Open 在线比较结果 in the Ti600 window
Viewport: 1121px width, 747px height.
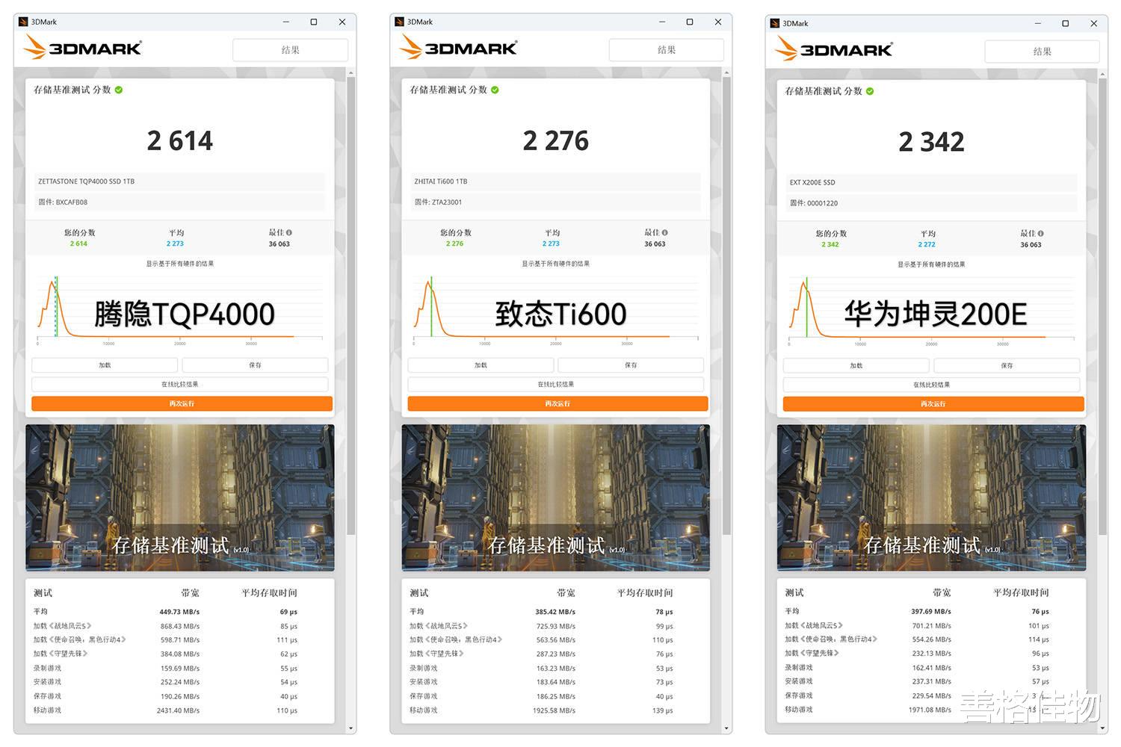click(556, 385)
